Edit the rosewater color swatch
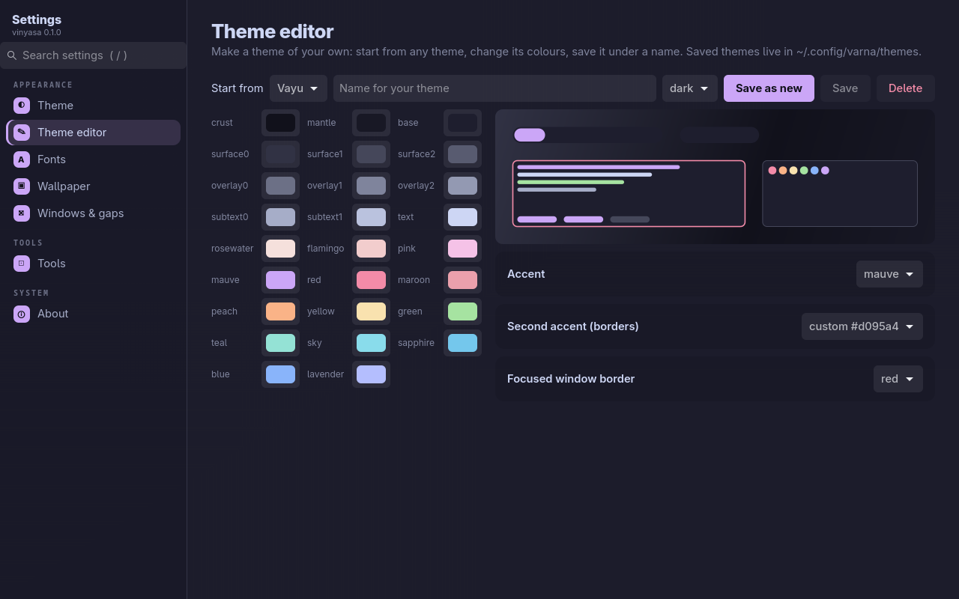This screenshot has width=959, height=599. click(280, 249)
